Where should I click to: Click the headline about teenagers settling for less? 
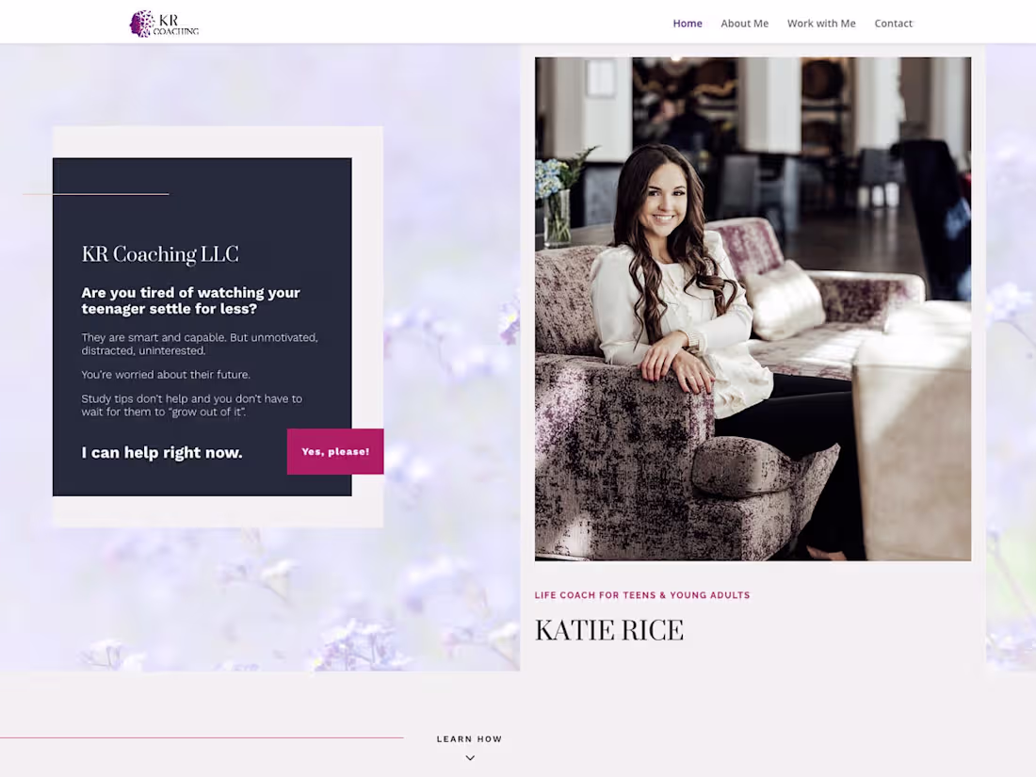click(x=191, y=299)
